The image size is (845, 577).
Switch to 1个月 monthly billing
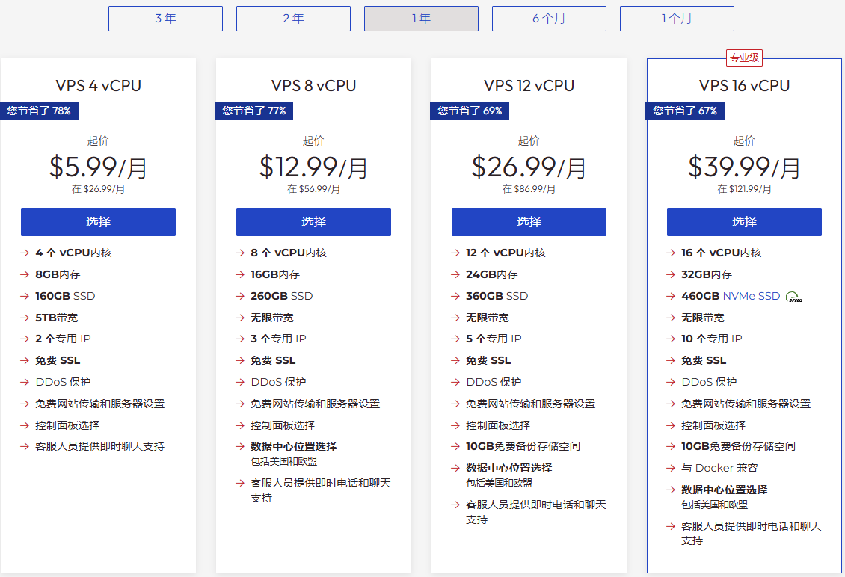[677, 19]
